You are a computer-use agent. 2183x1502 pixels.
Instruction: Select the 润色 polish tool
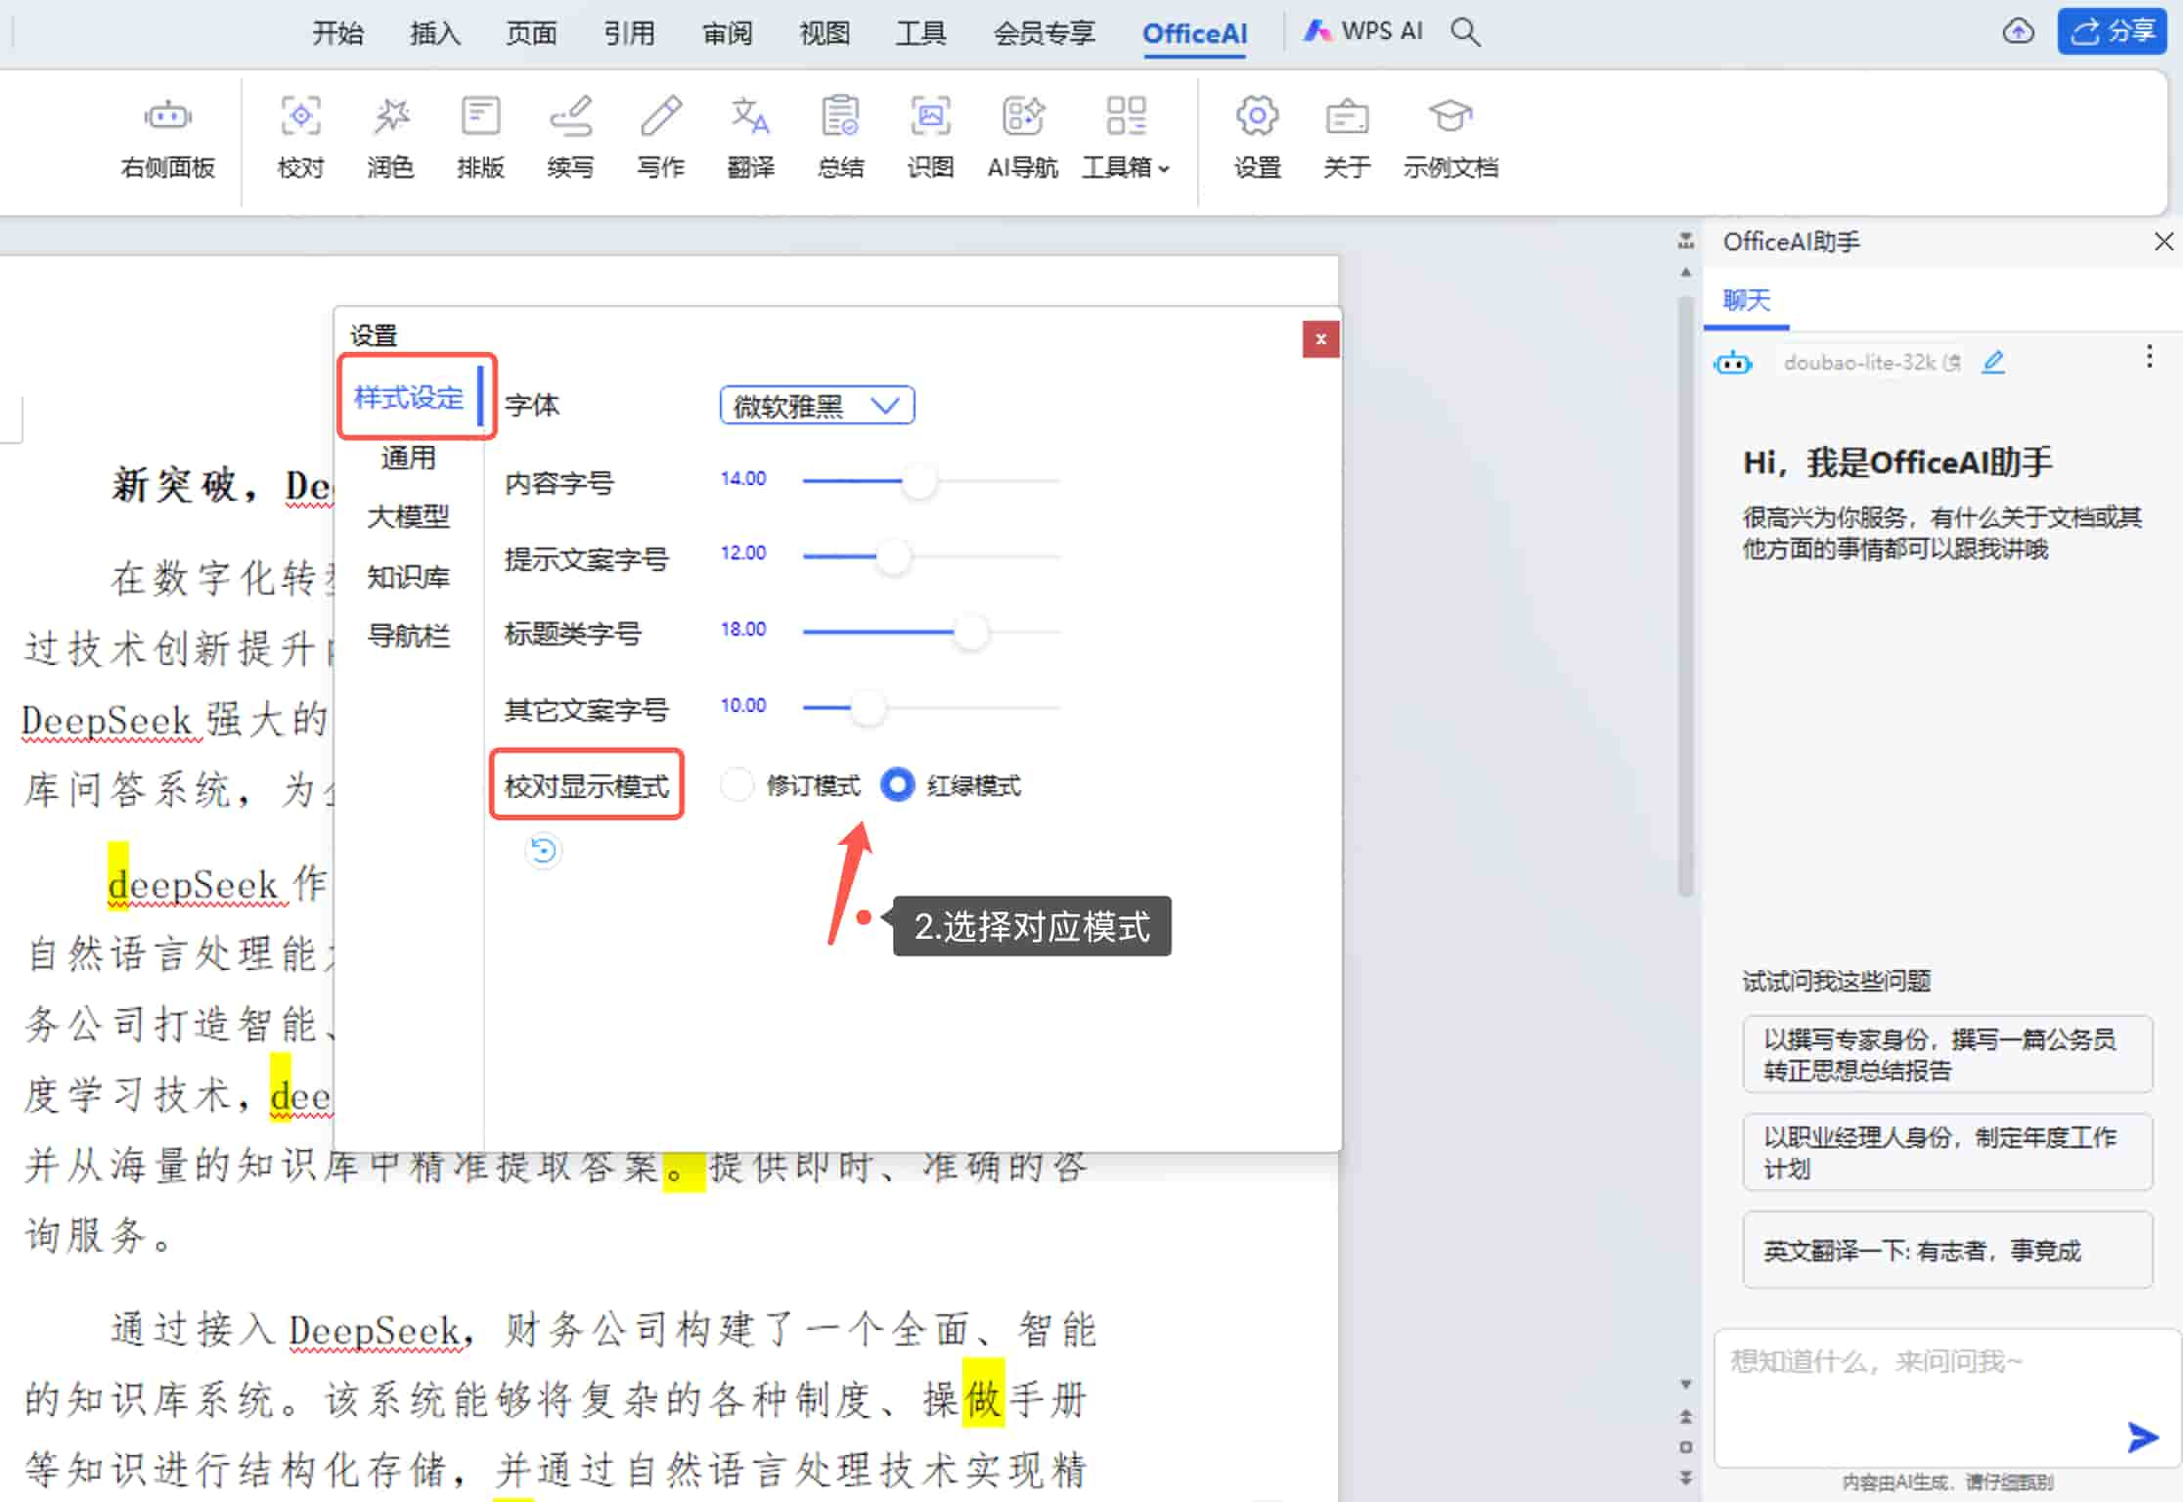pyautogui.click(x=389, y=137)
